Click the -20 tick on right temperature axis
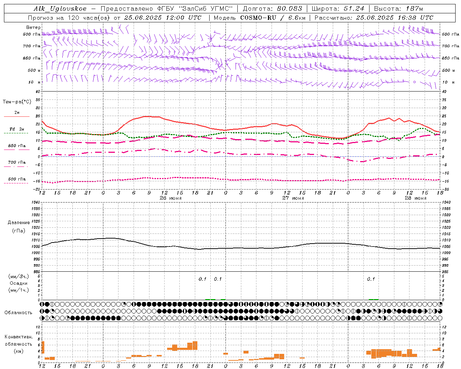Image resolution: width=461 pixels, height=369 pixels. pos(445,189)
